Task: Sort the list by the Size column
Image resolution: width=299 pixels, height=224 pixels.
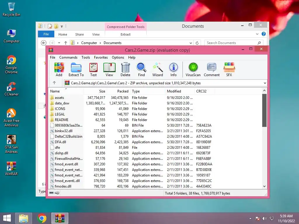Action: click(95, 91)
